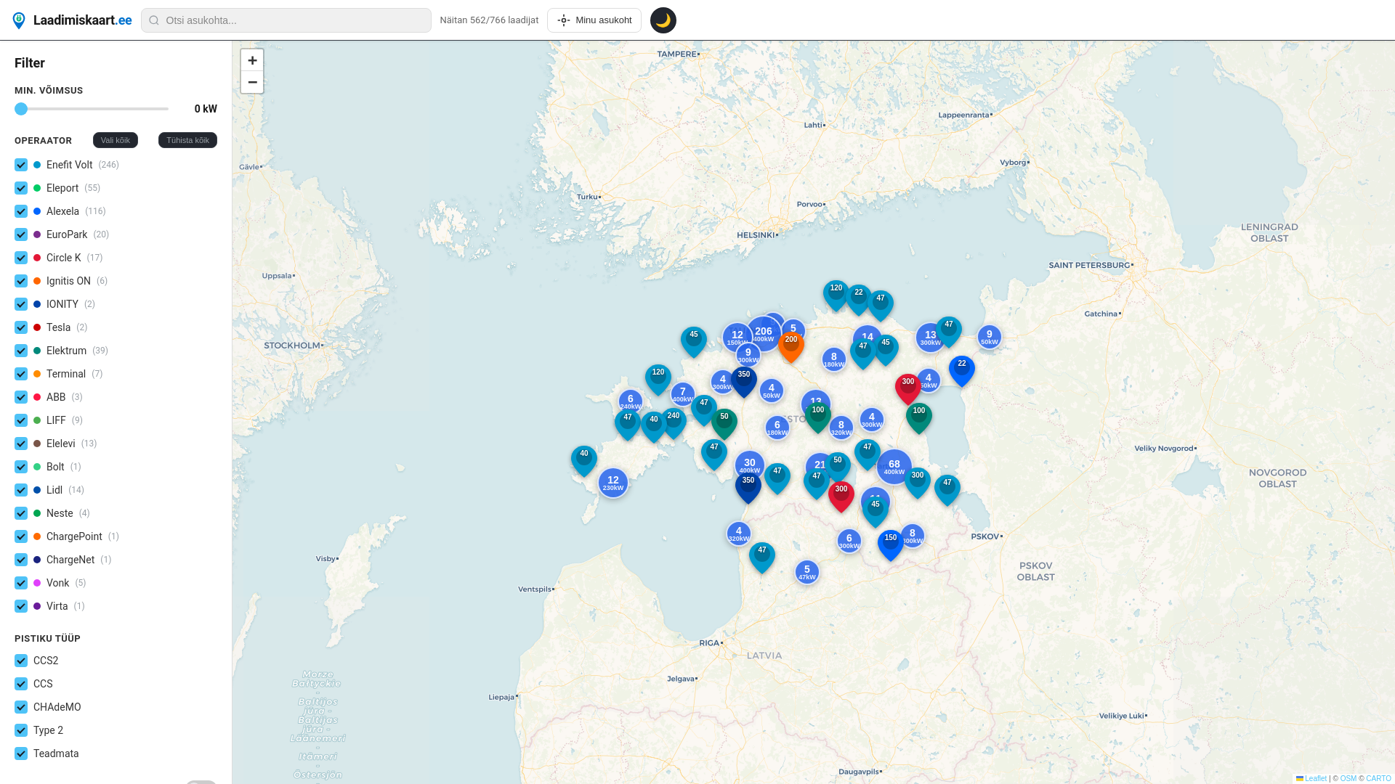Image resolution: width=1395 pixels, height=784 pixels.
Task: Select the dark blue 150 kW marker
Action: (x=890, y=543)
